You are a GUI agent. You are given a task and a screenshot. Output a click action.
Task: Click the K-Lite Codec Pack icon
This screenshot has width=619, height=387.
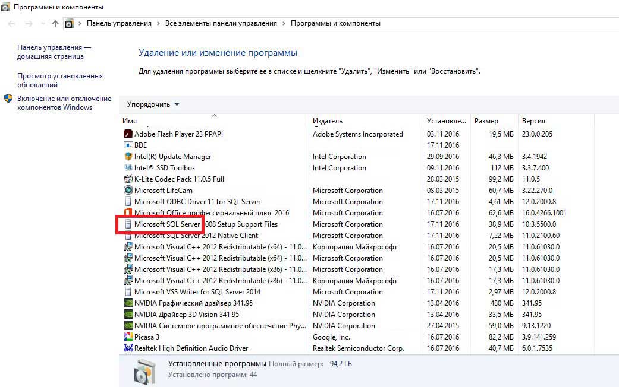128,179
